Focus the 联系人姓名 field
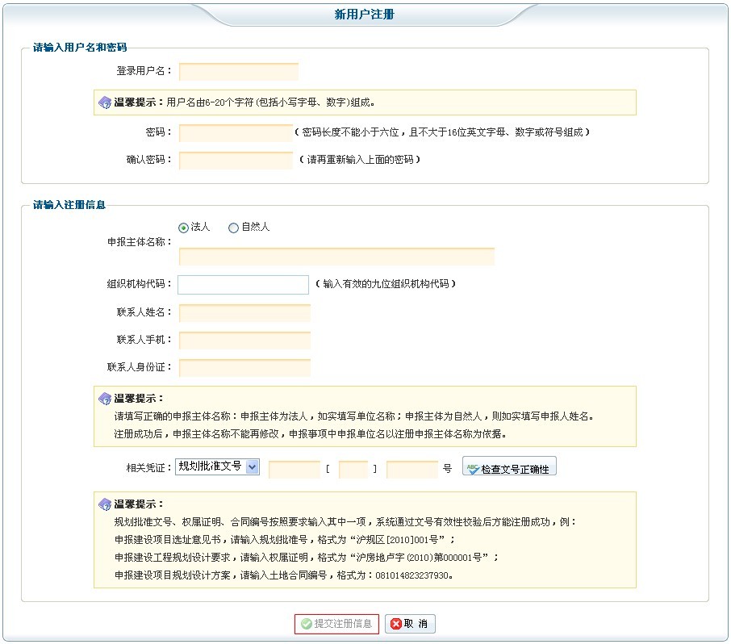This screenshot has height=644, width=731. pyautogui.click(x=244, y=313)
